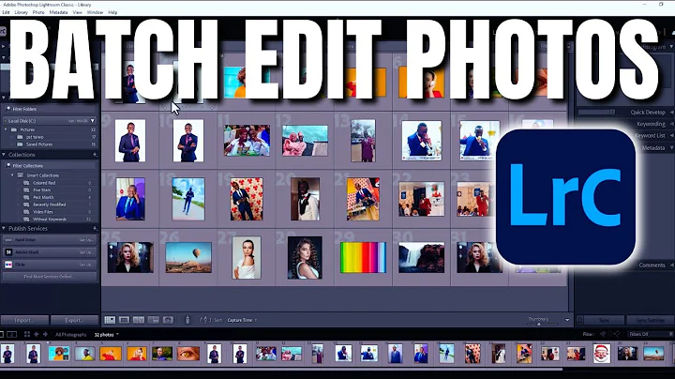This screenshot has height=379, width=675.
Task: Toggle sort direction a-z icon
Action: (205, 320)
